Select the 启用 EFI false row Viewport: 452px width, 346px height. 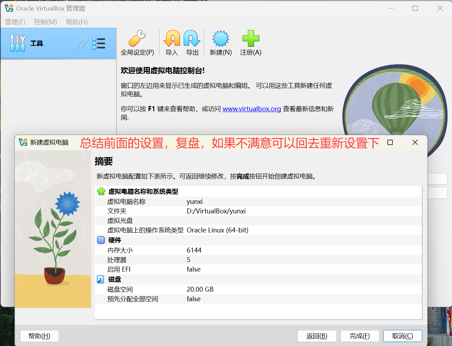coord(258,269)
